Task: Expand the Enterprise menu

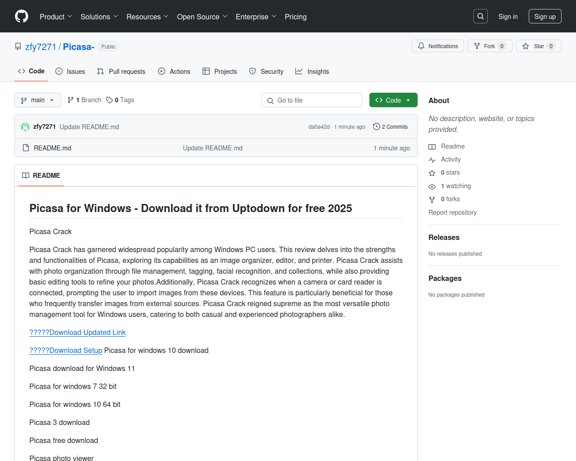Action: click(256, 17)
